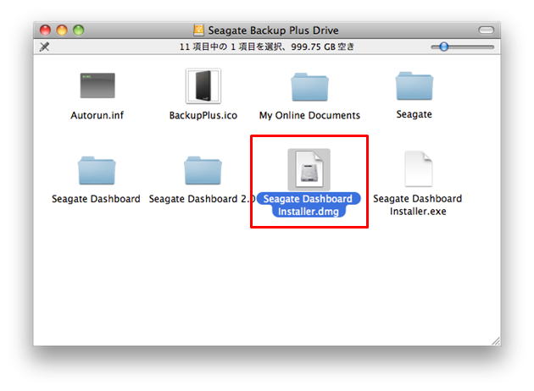Select the Seagate folder icon
The width and height of the screenshot is (534, 391).
coord(414,85)
